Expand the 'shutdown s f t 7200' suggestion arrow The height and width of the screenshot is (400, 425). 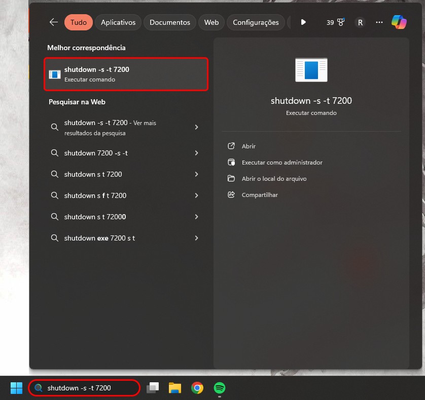coord(196,195)
